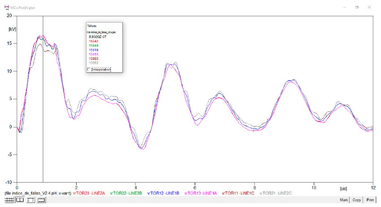Click the blue v:TOR12 -LINE1B legend entry
The width and height of the screenshot is (381, 207).
pyautogui.click(x=163, y=193)
